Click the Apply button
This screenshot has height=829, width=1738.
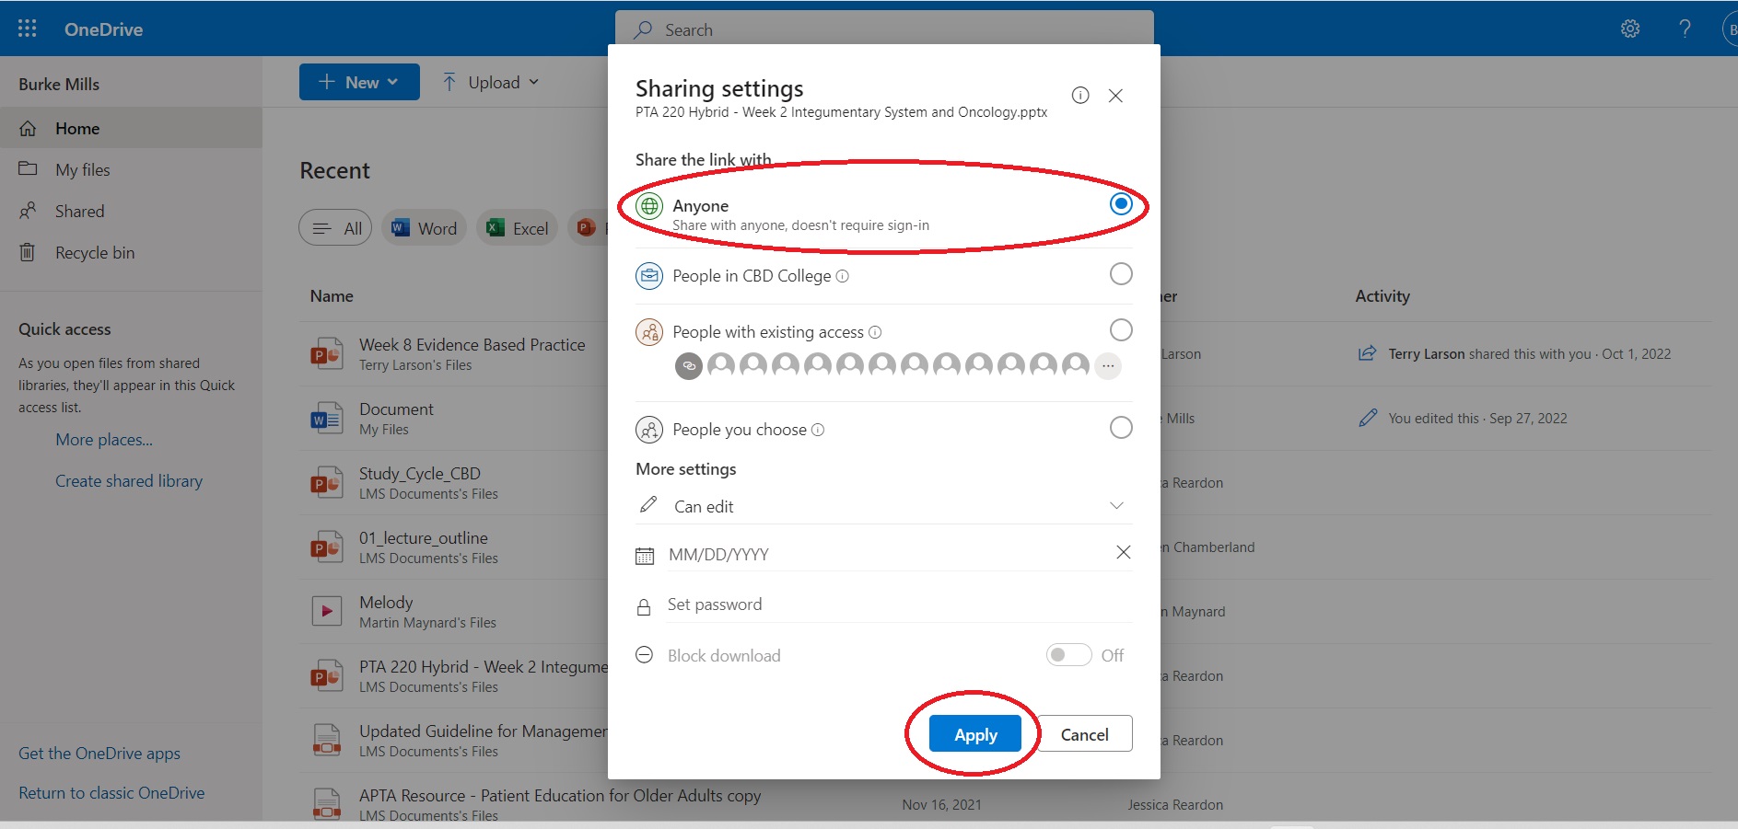click(974, 734)
